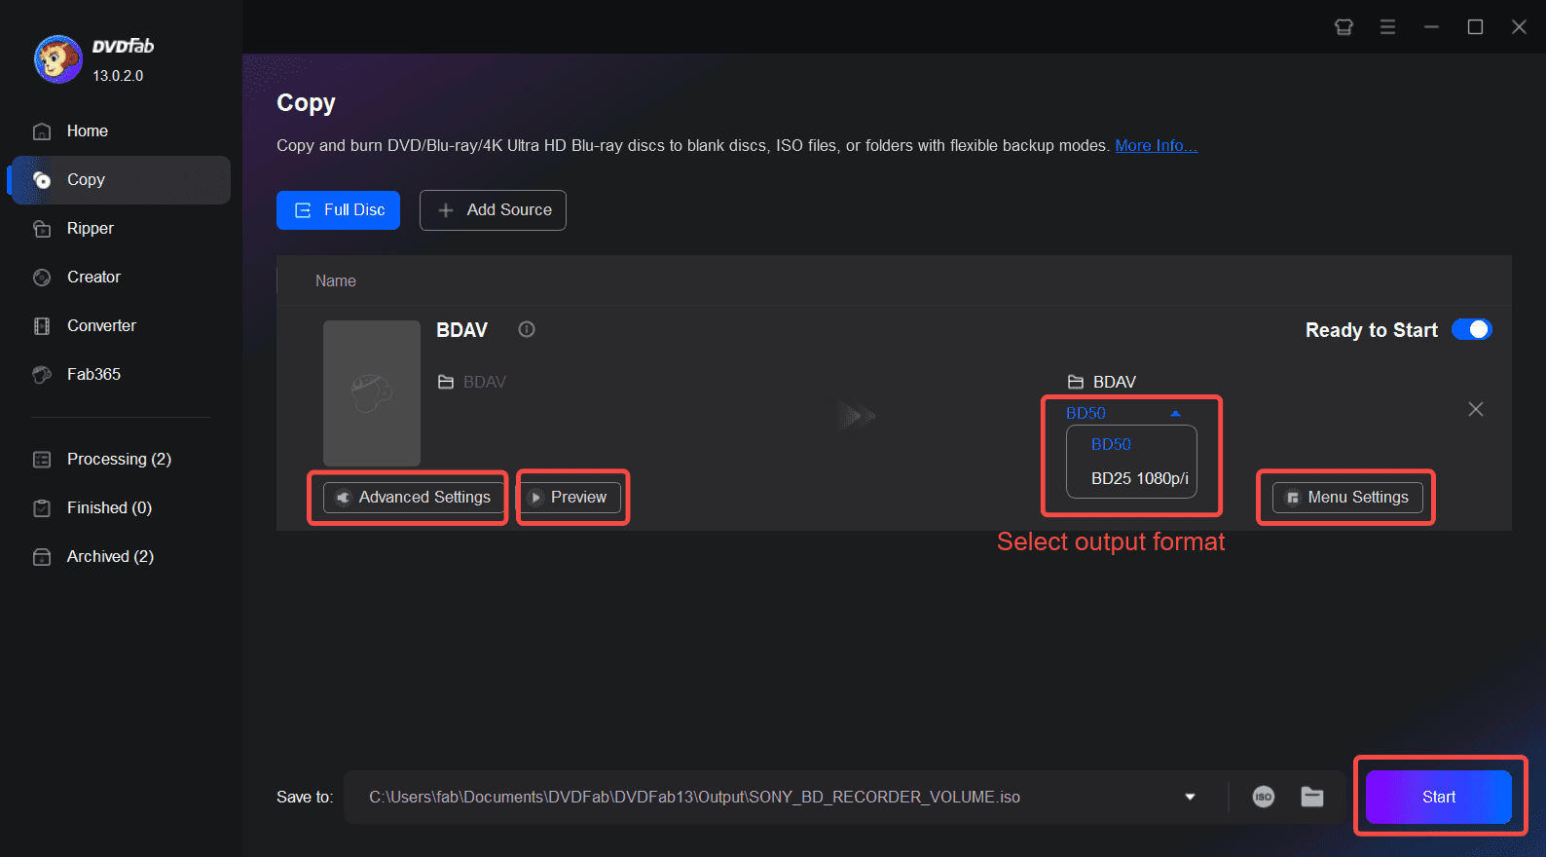
Task: Open Advanced Settings
Action: [x=414, y=498]
